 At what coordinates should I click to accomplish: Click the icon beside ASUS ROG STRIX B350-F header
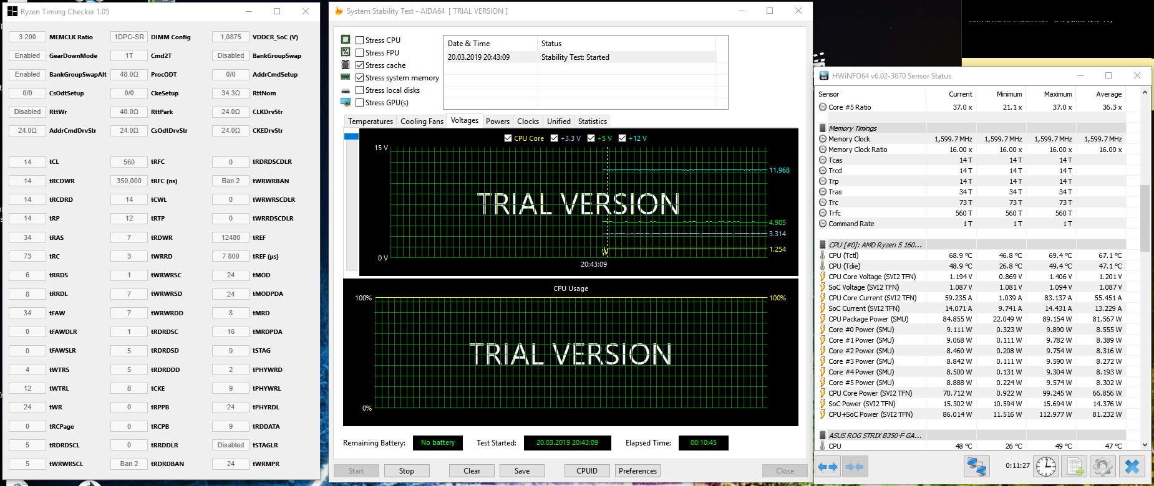tap(823, 436)
